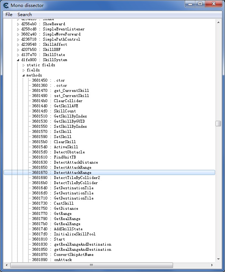Select the onAttack method entry

pyautogui.click(x=63, y=260)
